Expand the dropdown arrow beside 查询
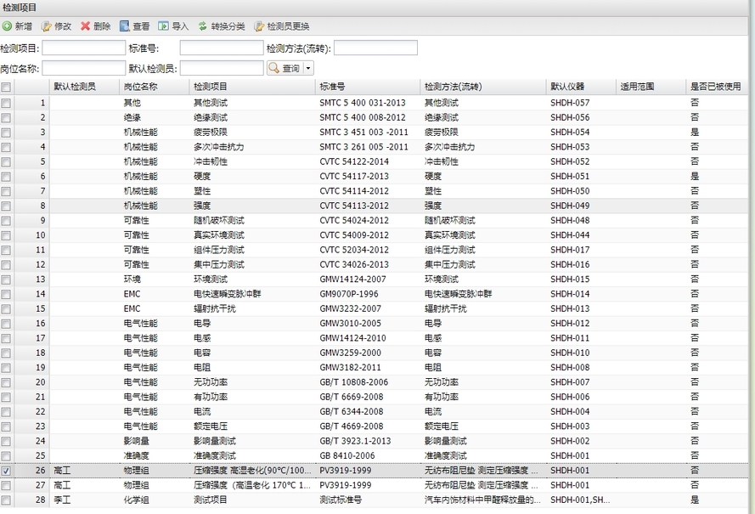Viewport: 755px width, 514px height. pos(308,68)
